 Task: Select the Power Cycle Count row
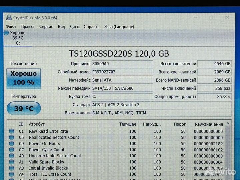coord(116,150)
